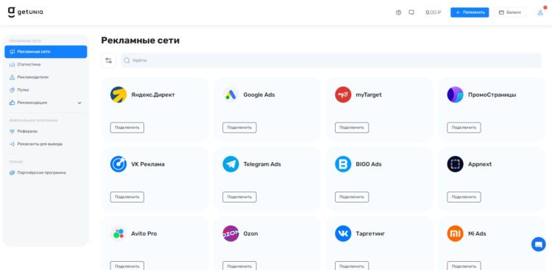Click the Рефералы sidebar icon
This screenshot has height=270, width=552.
(x=12, y=131)
